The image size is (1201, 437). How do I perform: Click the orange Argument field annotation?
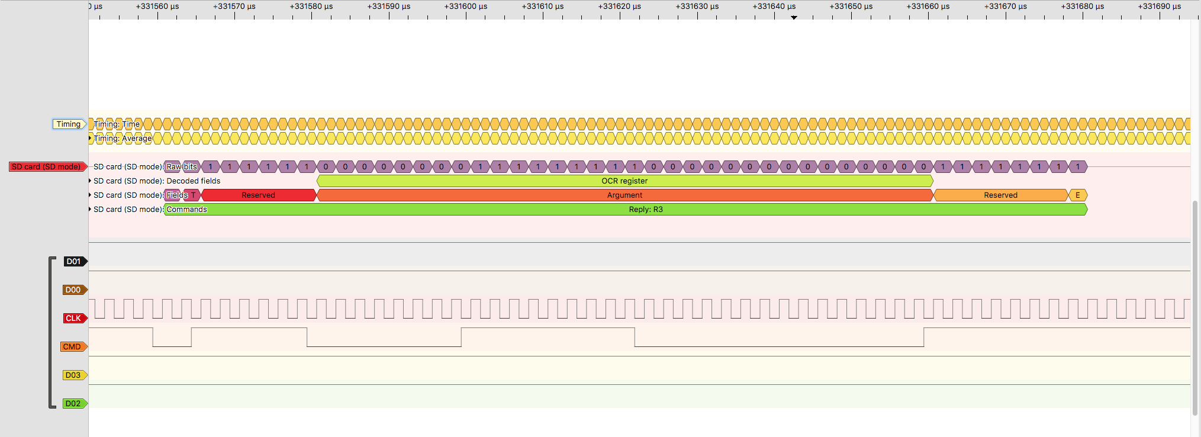point(625,195)
